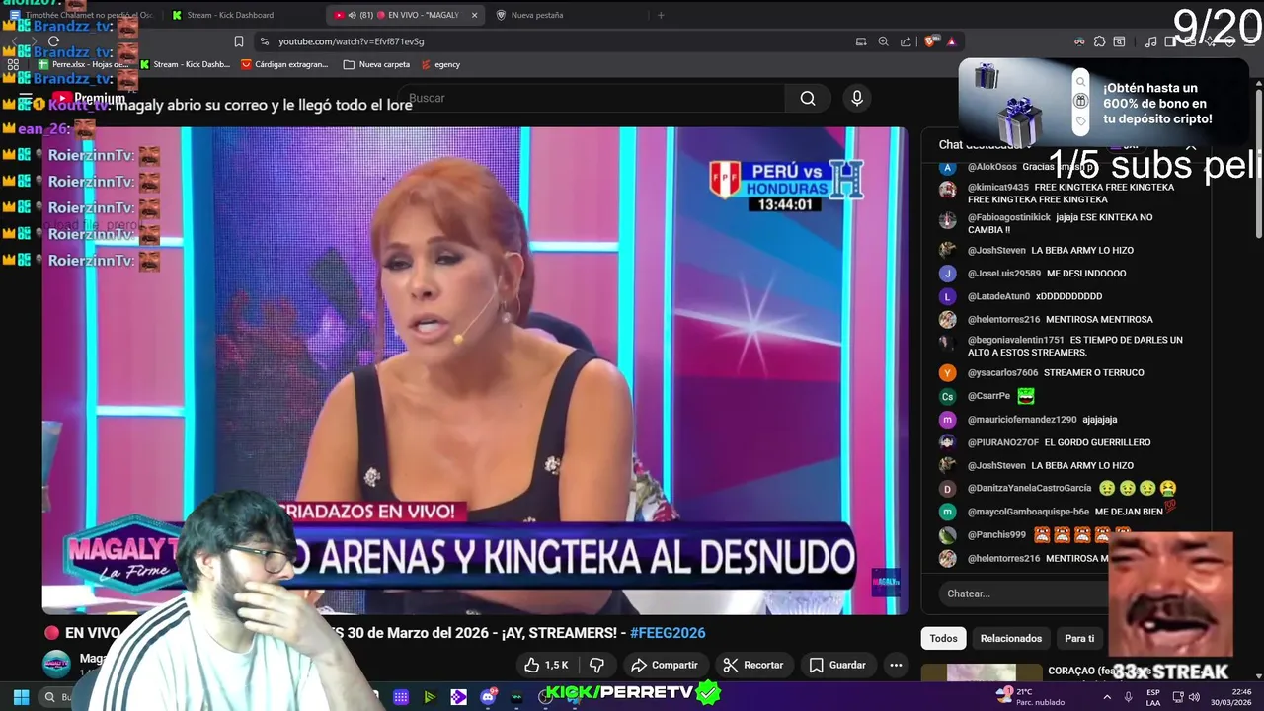Close the EN VIVO - MAGALY tab
The height and width of the screenshot is (711, 1264).
[x=474, y=15]
